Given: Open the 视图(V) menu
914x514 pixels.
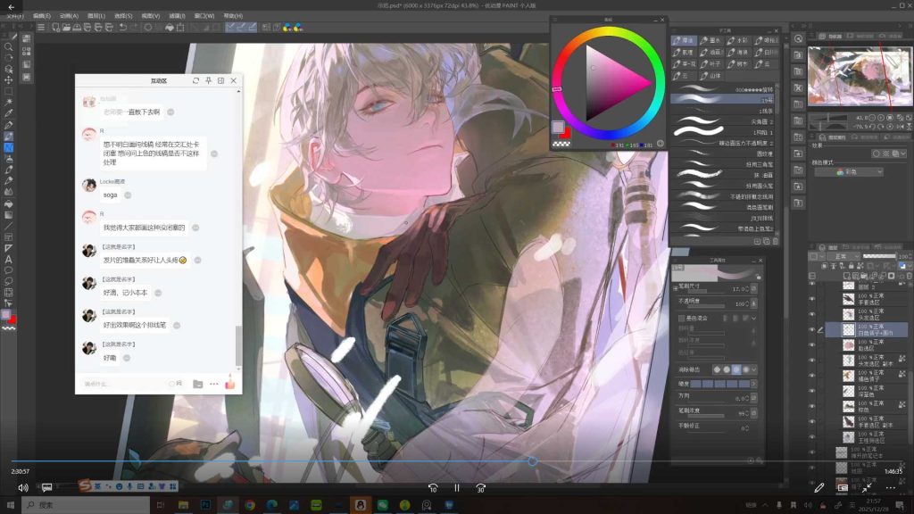Looking at the screenshot, I should click(150, 16).
